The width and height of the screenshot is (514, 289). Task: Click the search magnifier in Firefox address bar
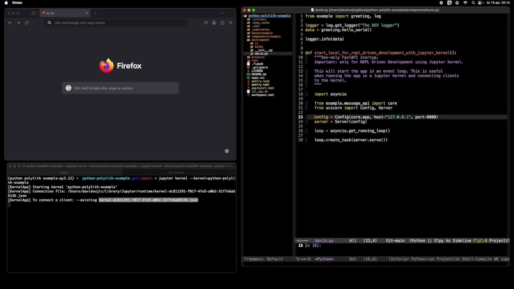(50, 23)
